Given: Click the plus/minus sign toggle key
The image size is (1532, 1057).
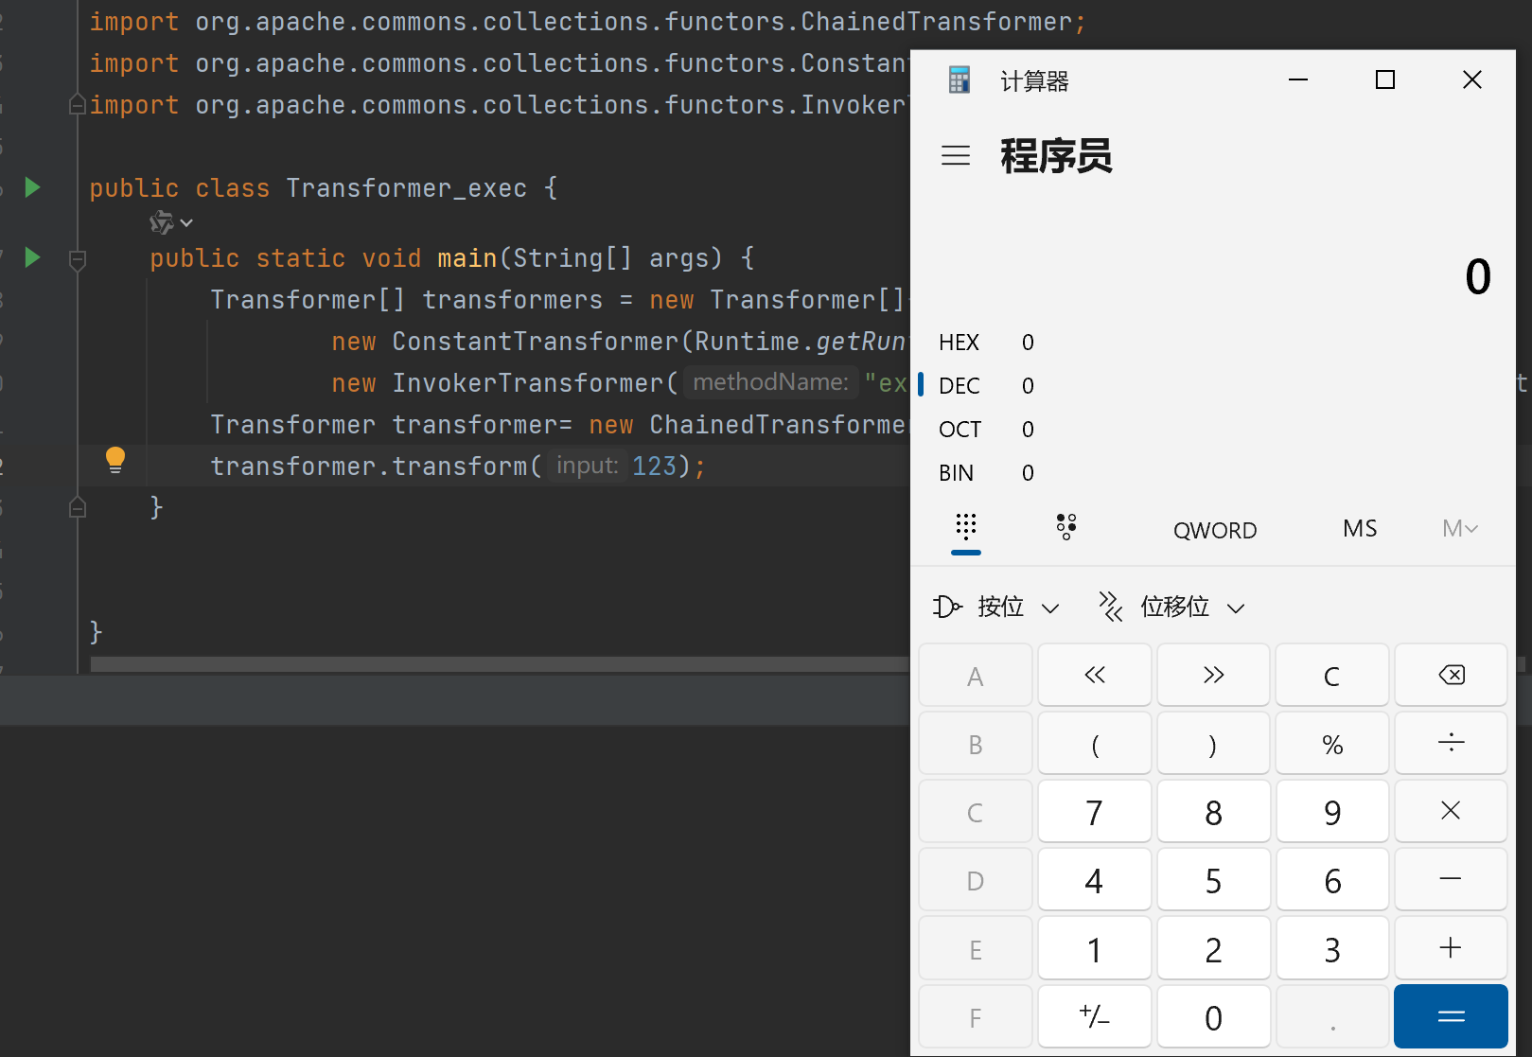Looking at the screenshot, I should [1095, 1016].
